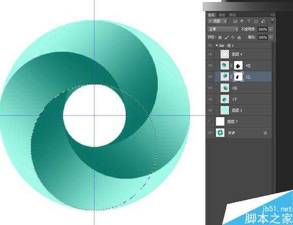Open the opacity slider arrow
The width and height of the screenshot is (293, 225).
tap(271, 29)
